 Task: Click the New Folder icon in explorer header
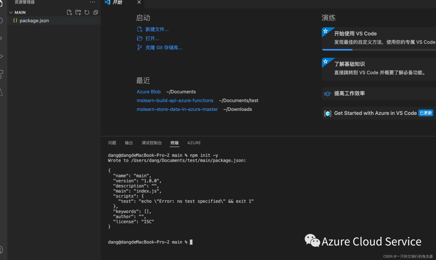(78, 12)
